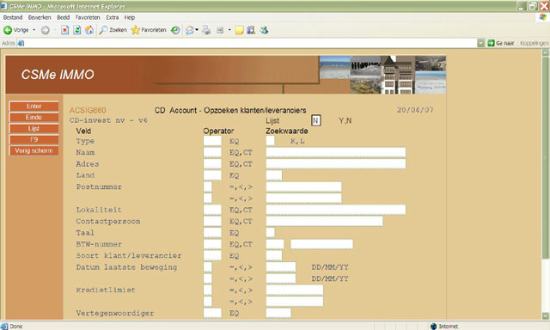550x330 pixels.
Task: Open the Favorieten menu
Action: click(x=88, y=17)
